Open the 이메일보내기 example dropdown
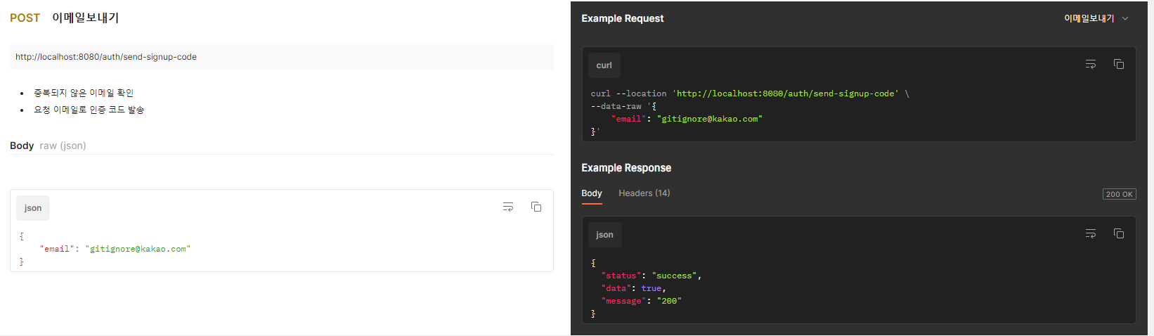Image resolution: width=1154 pixels, height=336 pixels. click(1096, 19)
